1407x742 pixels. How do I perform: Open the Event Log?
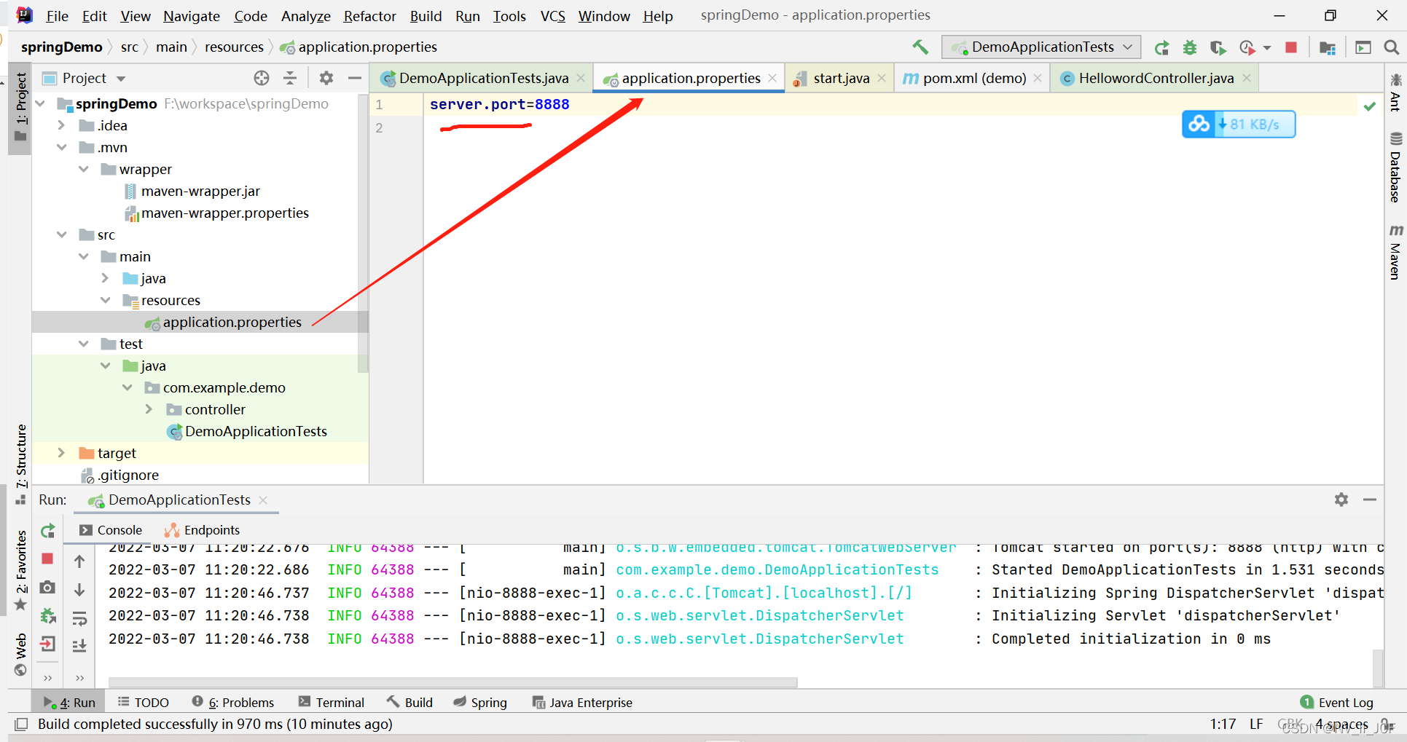click(1344, 702)
